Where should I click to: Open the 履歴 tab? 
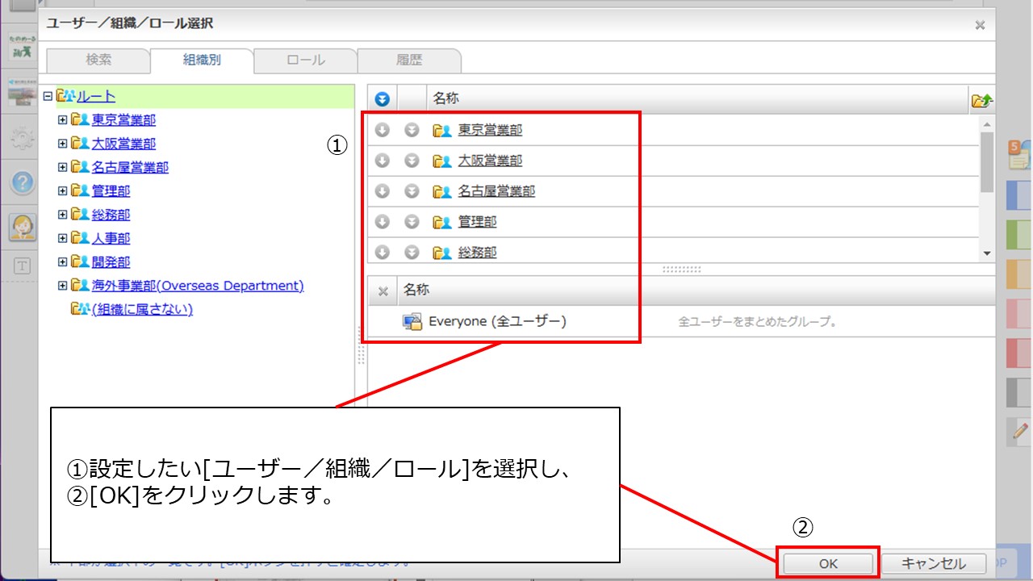[409, 61]
